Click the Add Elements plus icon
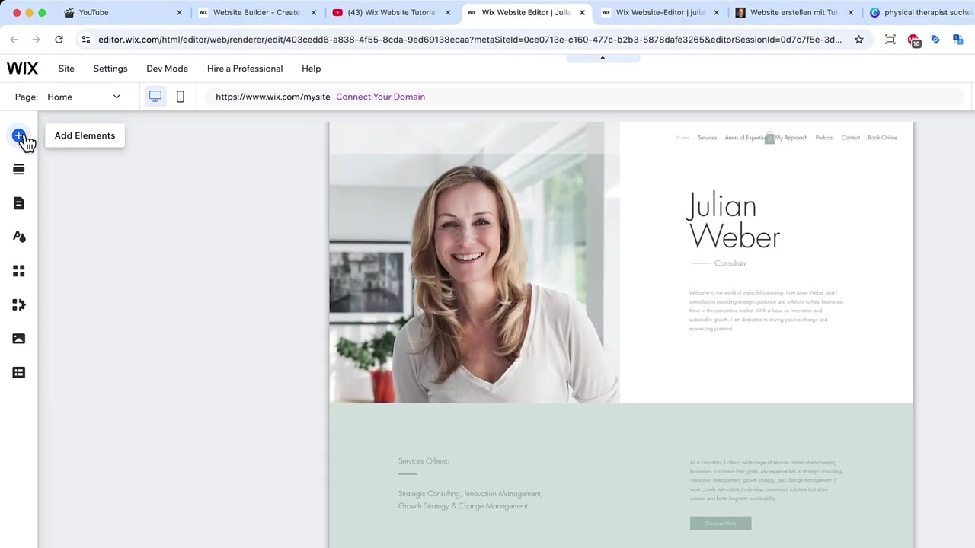Screen dimensions: 975x548 19,135
